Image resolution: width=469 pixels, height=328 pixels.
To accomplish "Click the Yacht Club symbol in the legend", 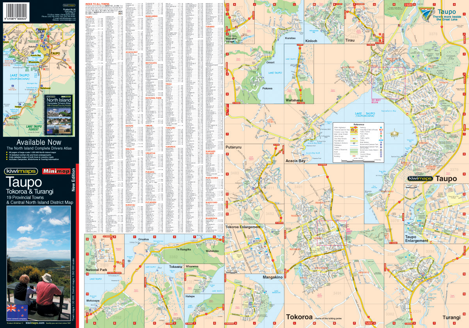I will click(381, 156).
